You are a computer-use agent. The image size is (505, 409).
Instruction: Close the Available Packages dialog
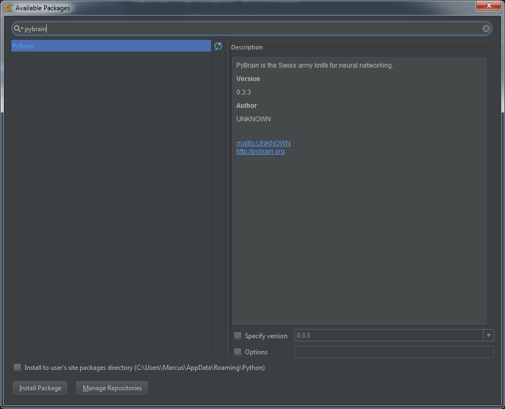coord(489,5)
